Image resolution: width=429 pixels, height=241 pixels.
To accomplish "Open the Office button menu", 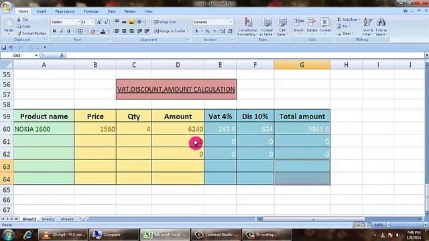I will [7, 7].
